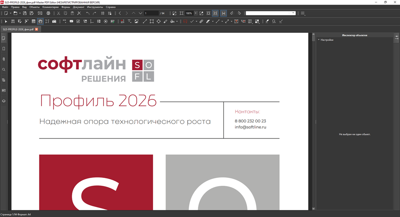The height and width of the screenshot is (217, 400).
Task: Open the Комментарии menu
Action: click(x=51, y=7)
